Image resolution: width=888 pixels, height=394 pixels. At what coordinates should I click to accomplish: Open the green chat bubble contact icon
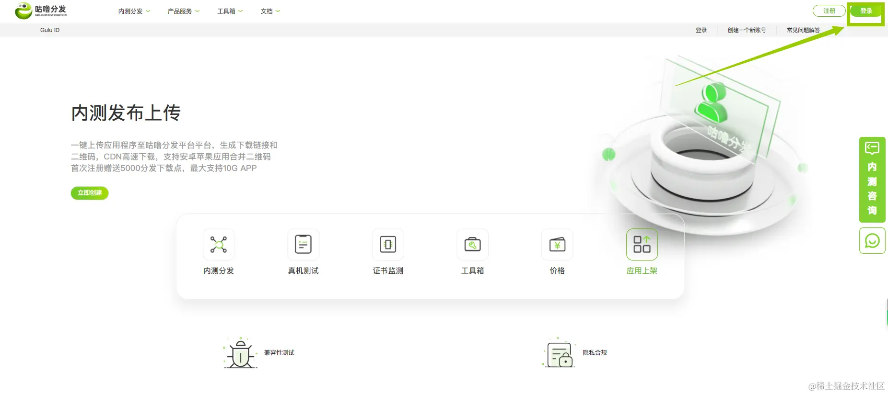872,240
